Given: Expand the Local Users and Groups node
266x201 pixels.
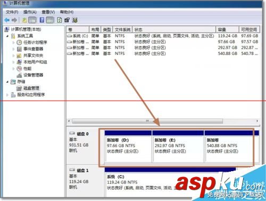Looking at the screenshot, I should pos(13,62).
